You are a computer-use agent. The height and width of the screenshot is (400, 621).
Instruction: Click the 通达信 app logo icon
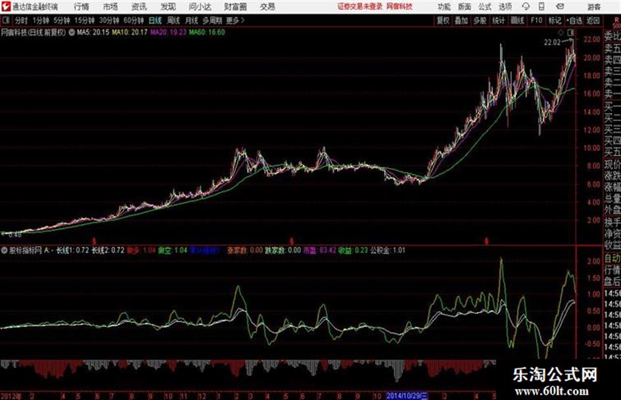(6, 7)
